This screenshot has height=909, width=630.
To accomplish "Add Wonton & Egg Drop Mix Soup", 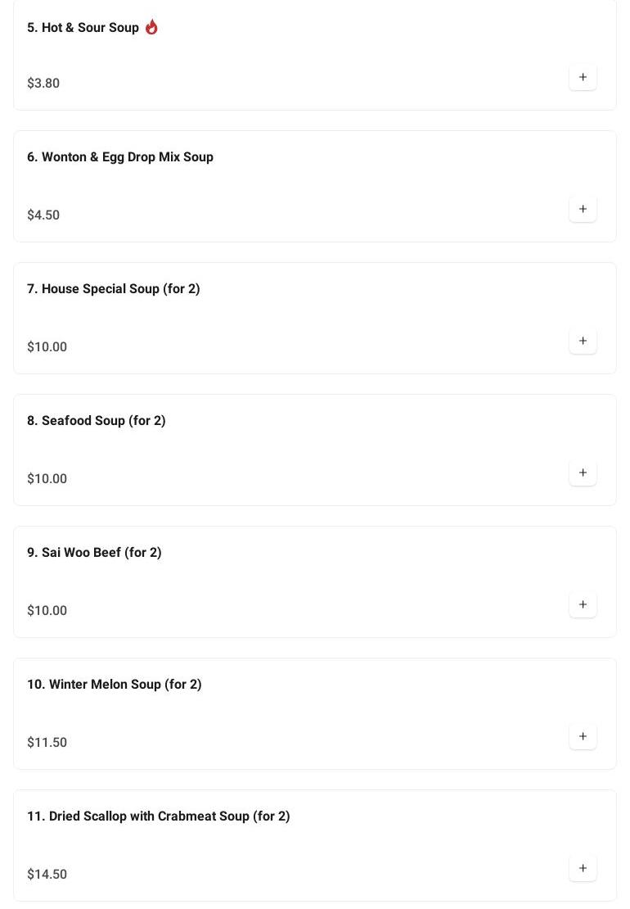I will point(583,209).
